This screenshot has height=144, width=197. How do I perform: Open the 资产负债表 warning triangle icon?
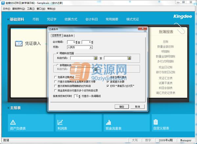point(13,122)
